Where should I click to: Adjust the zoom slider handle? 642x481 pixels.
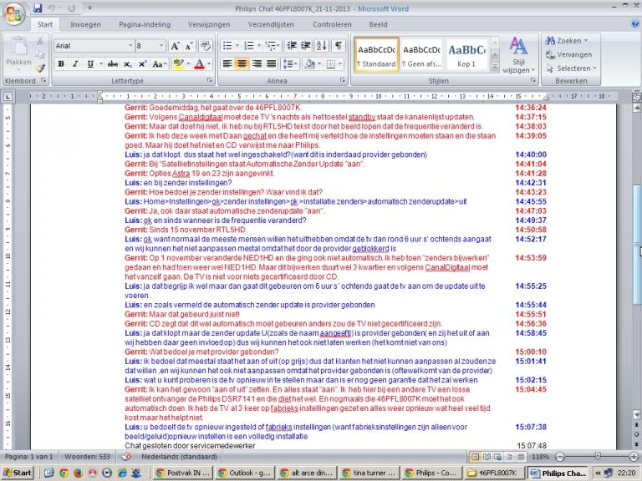tap(598, 456)
